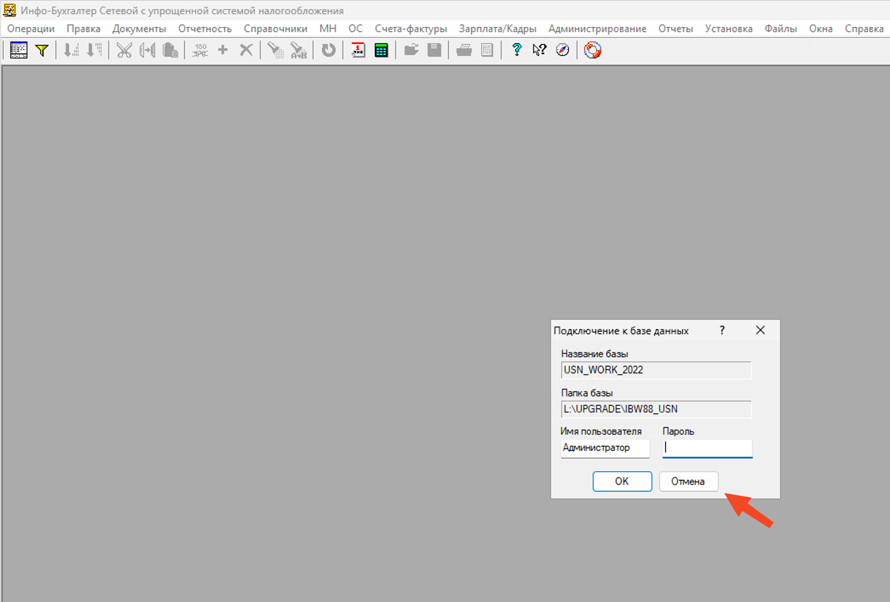The image size is (890, 602).
Task: Open the Администрирование menu
Action: click(597, 29)
